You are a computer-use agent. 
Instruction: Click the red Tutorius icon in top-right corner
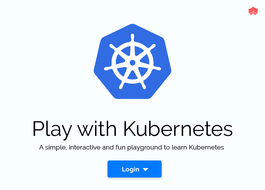[x=253, y=11]
